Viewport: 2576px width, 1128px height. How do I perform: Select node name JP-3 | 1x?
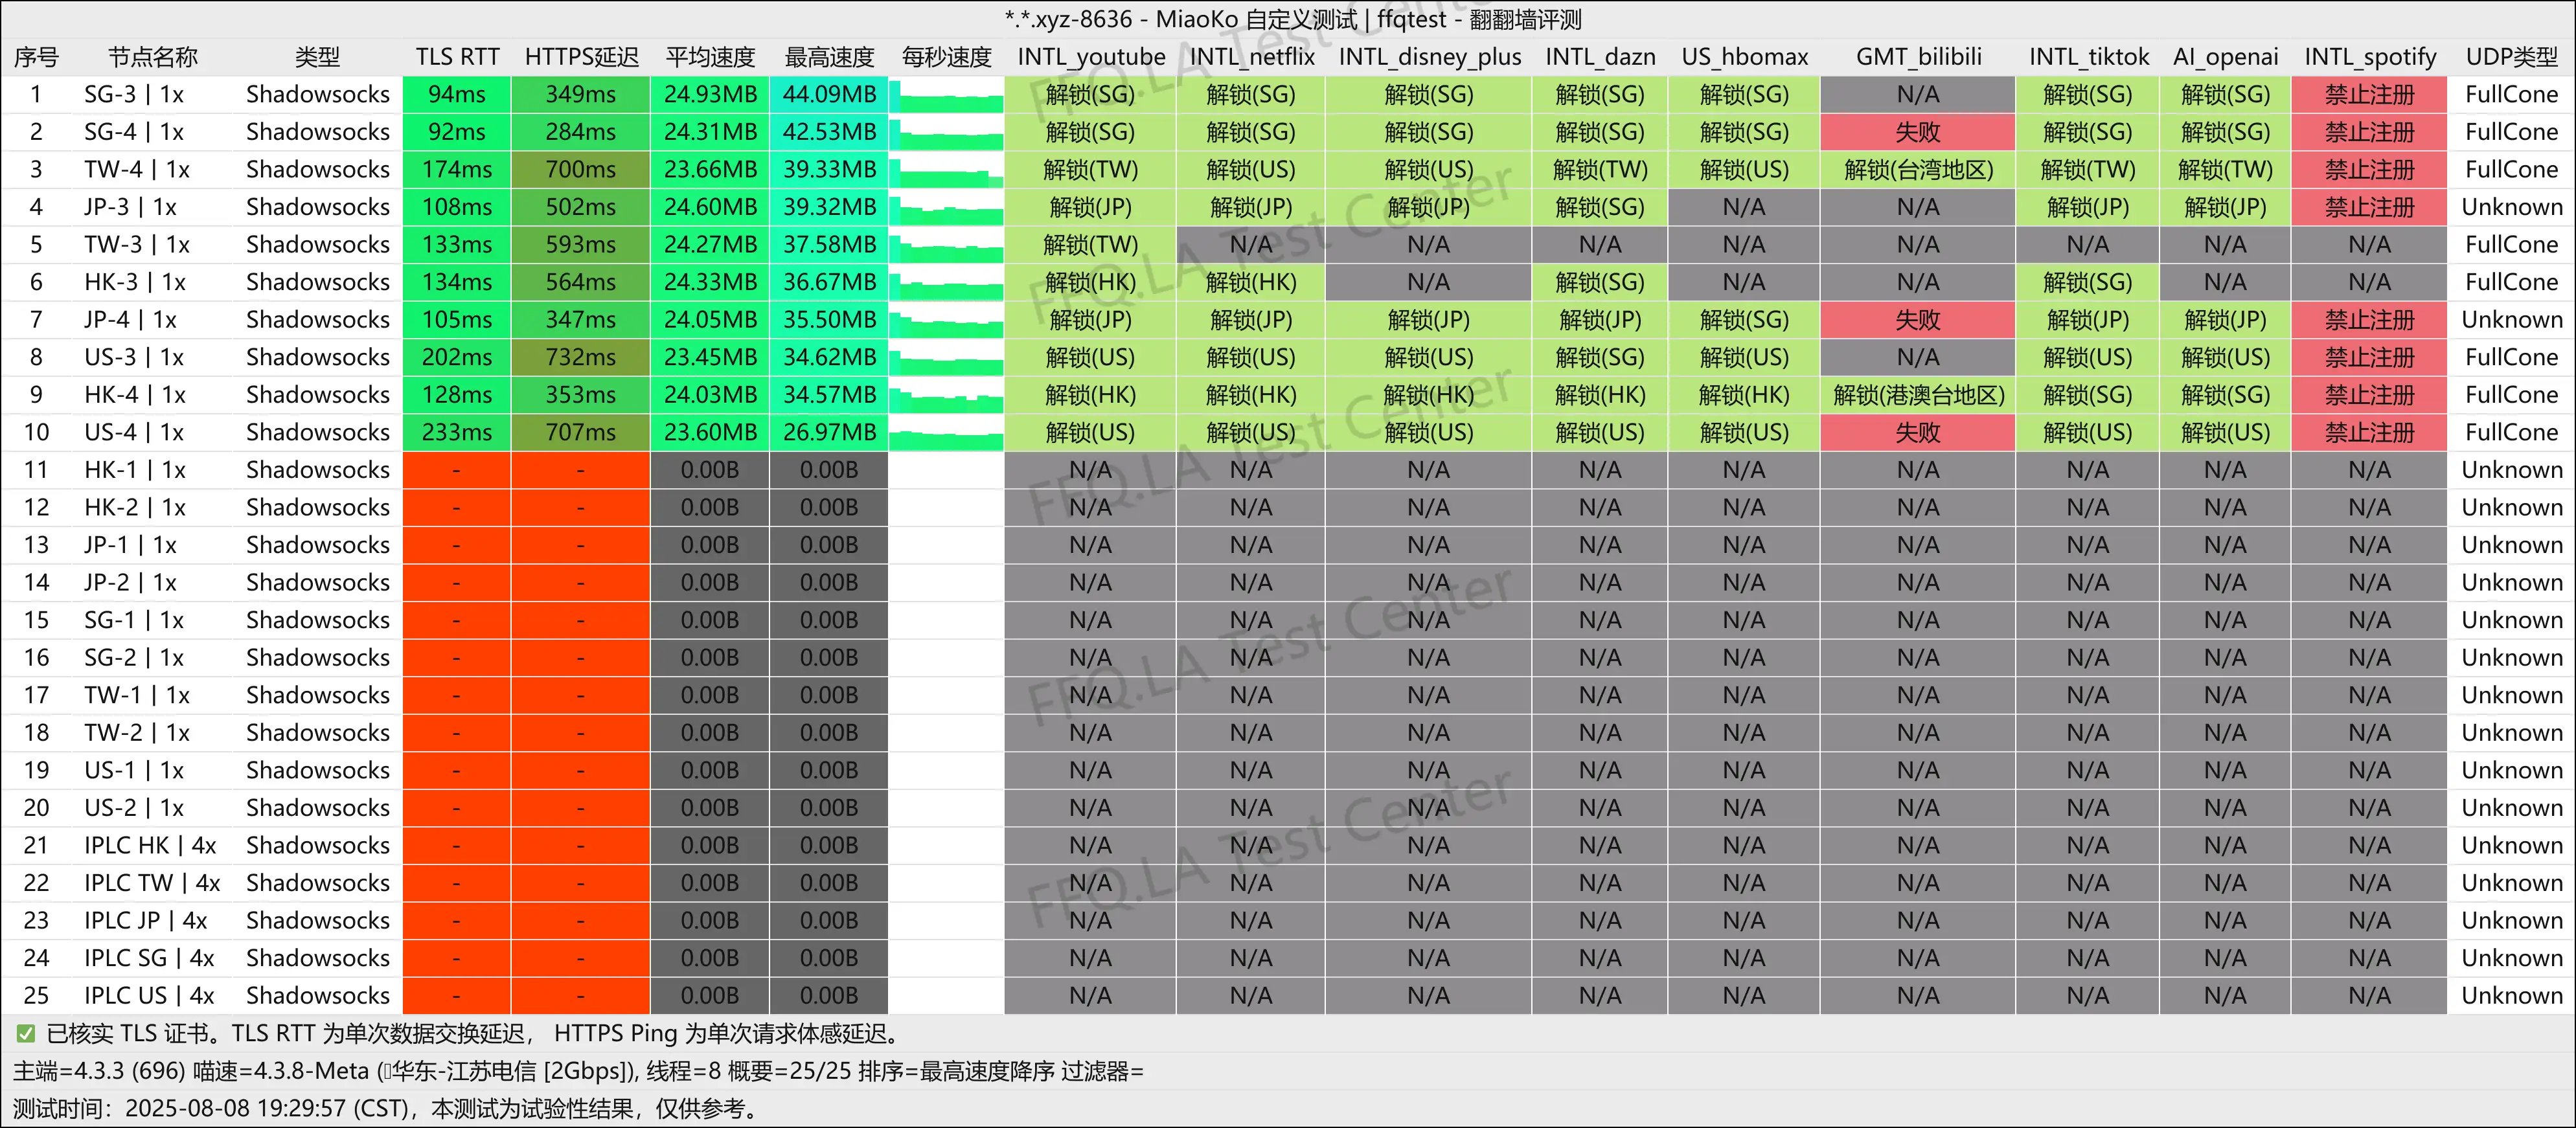130,207
